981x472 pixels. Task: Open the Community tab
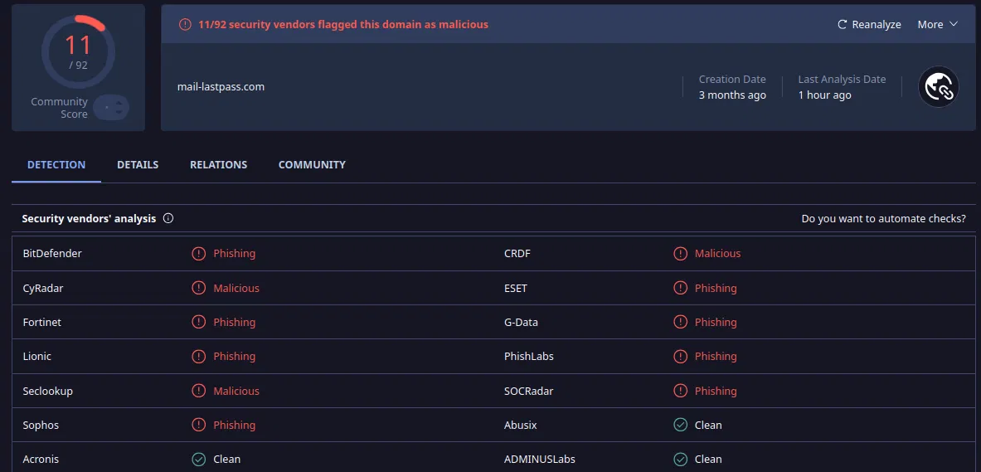312,165
